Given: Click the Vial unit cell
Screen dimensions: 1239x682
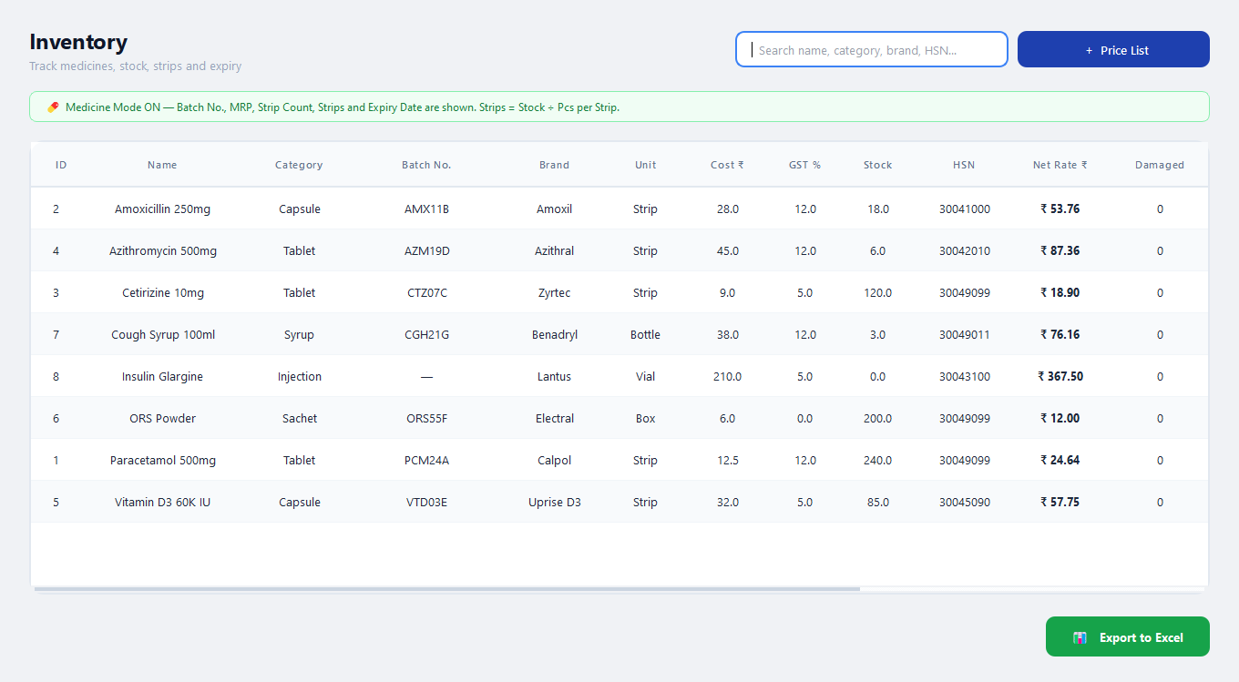Looking at the screenshot, I should tap(645, 376).
